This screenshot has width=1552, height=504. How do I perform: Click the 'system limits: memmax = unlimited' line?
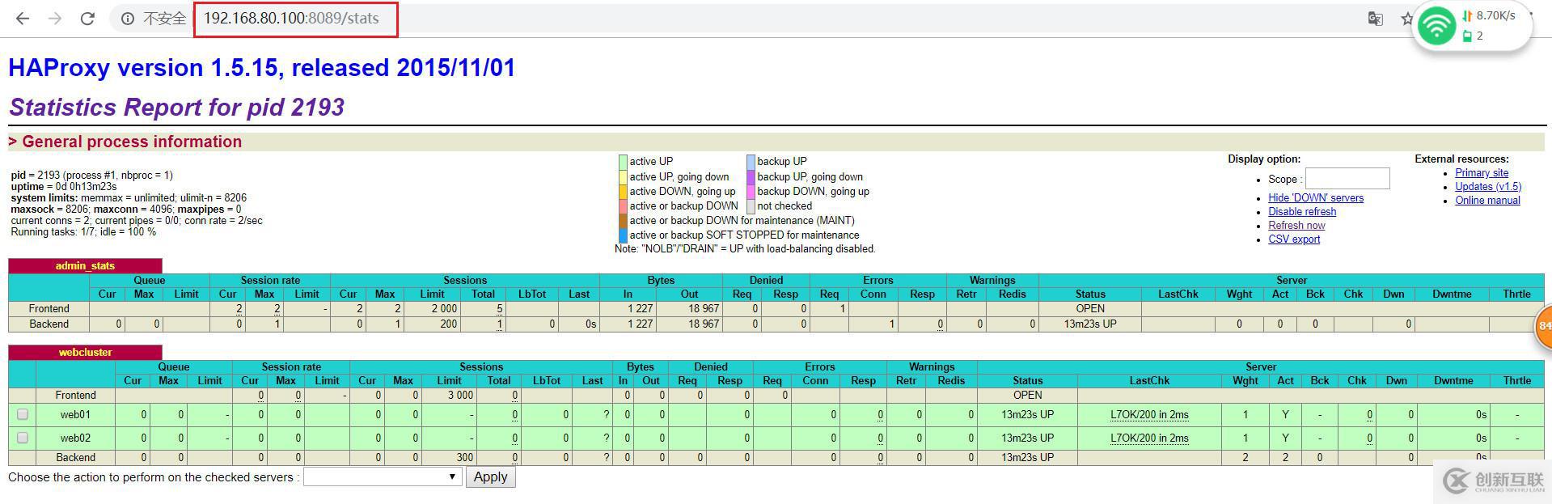pos(129,198)
